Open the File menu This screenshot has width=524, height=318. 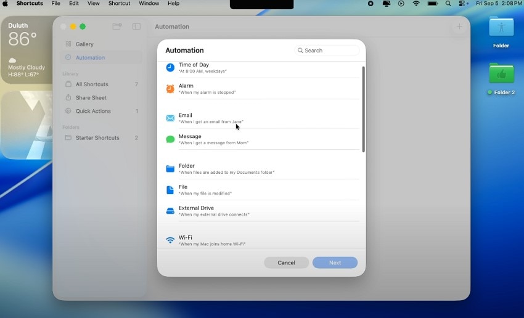tap(56, 3)
